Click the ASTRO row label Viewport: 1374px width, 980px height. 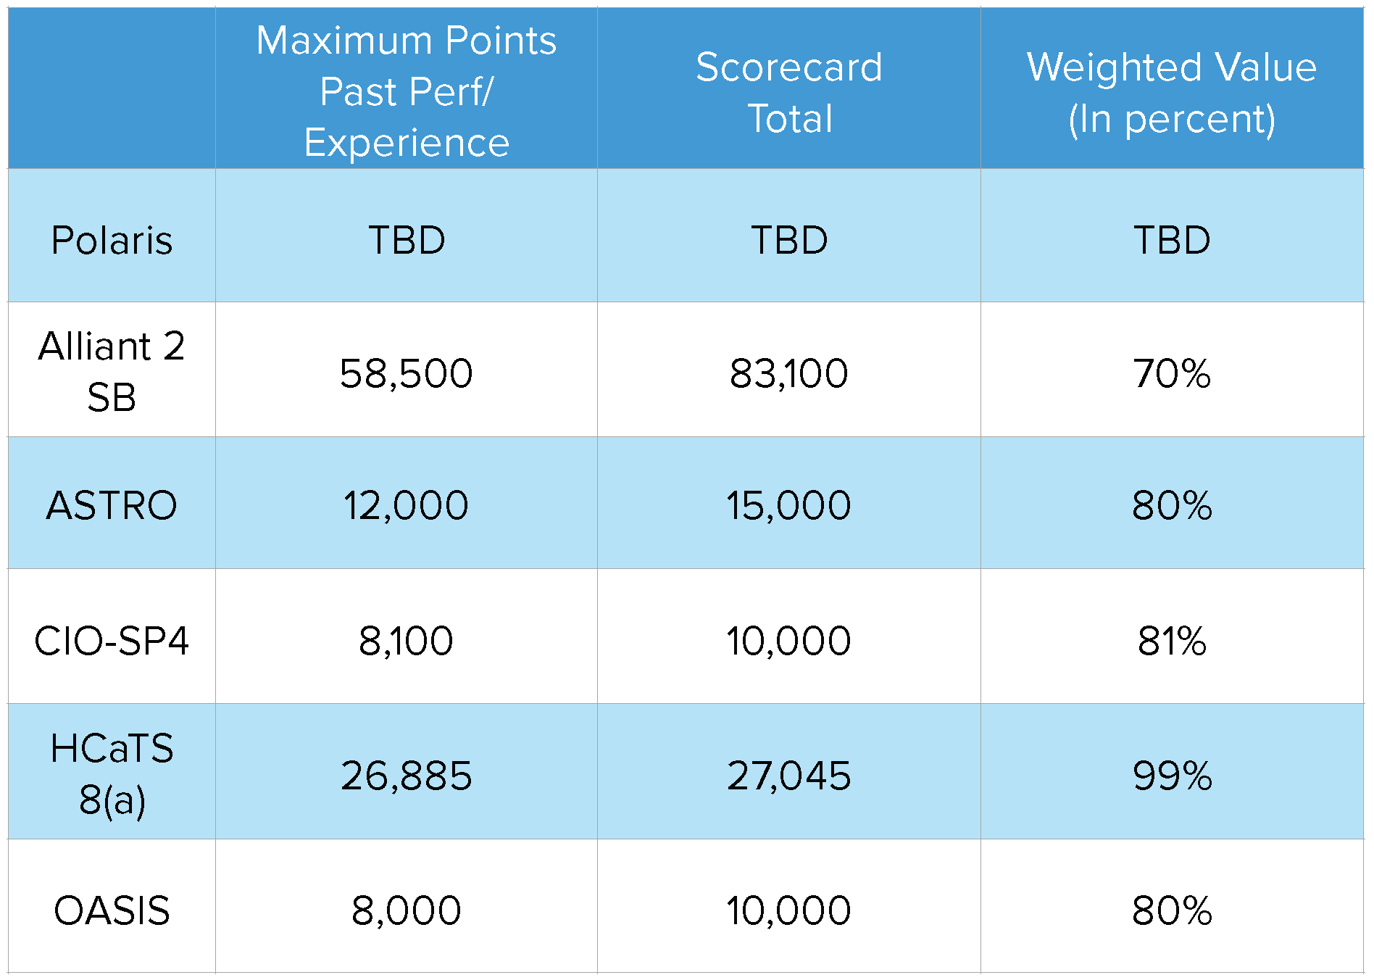click(x=112, y=505)
